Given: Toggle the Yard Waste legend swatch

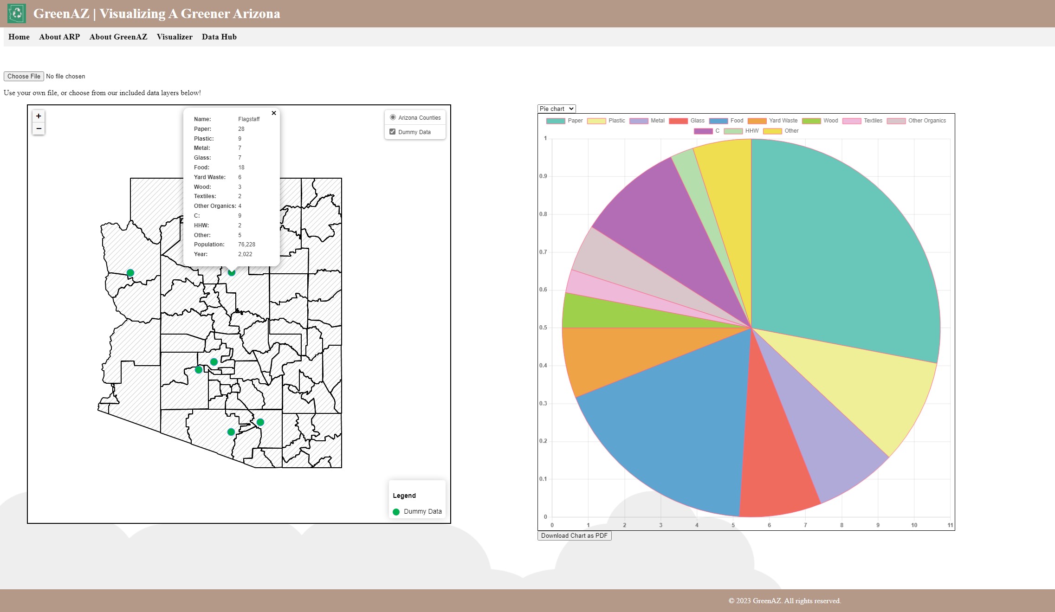Looking at the screenshot, I should [x=757, y=121].
